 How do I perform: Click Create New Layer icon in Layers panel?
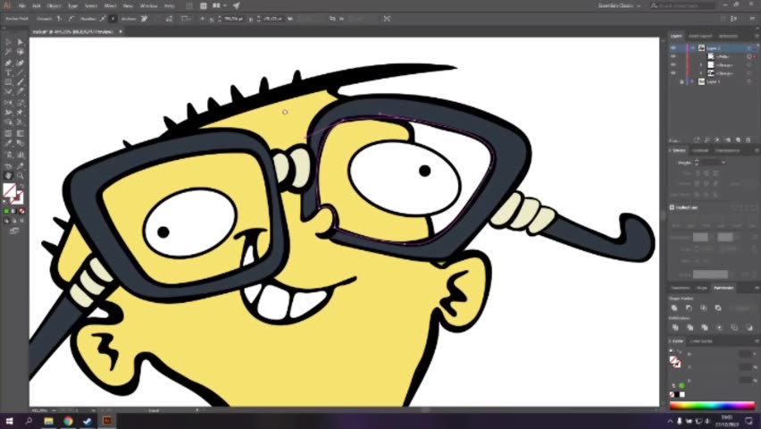coord(738,140)
